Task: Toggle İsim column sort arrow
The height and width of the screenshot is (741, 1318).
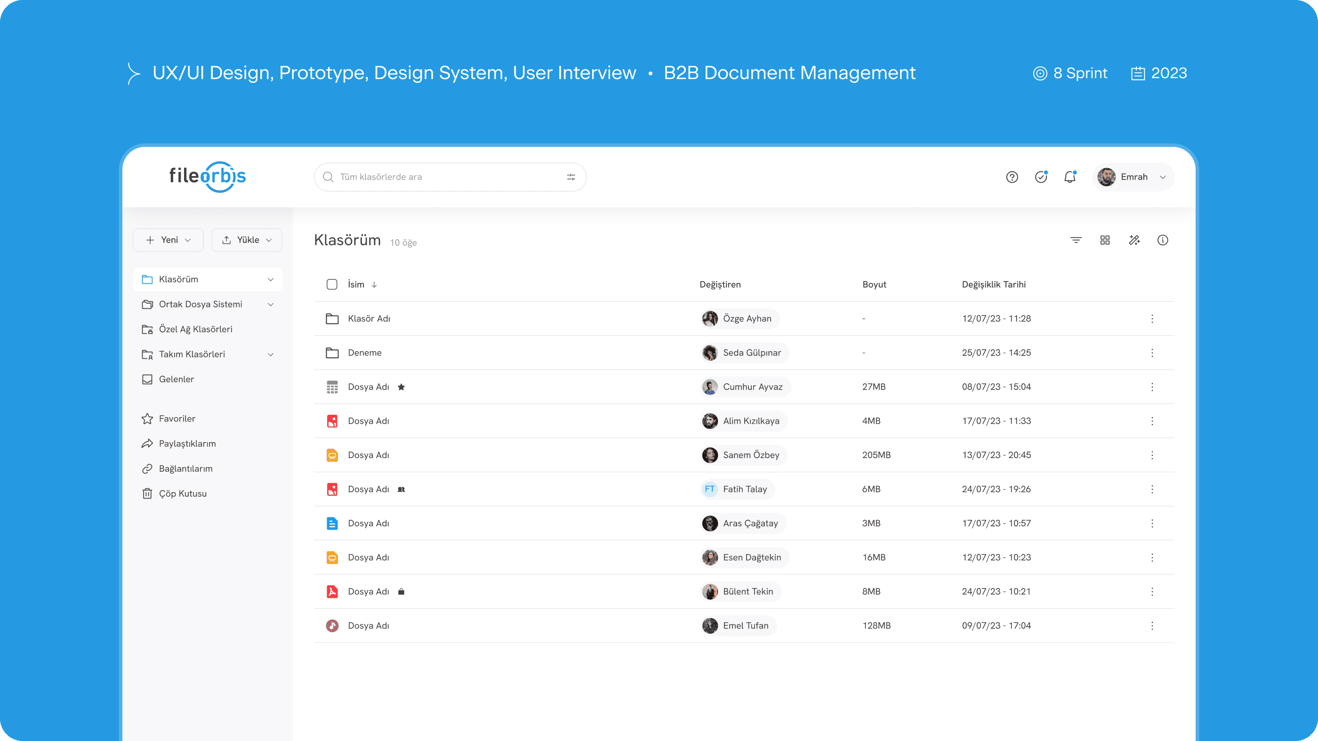Action: pyautogui.click(x=374, y=285)
